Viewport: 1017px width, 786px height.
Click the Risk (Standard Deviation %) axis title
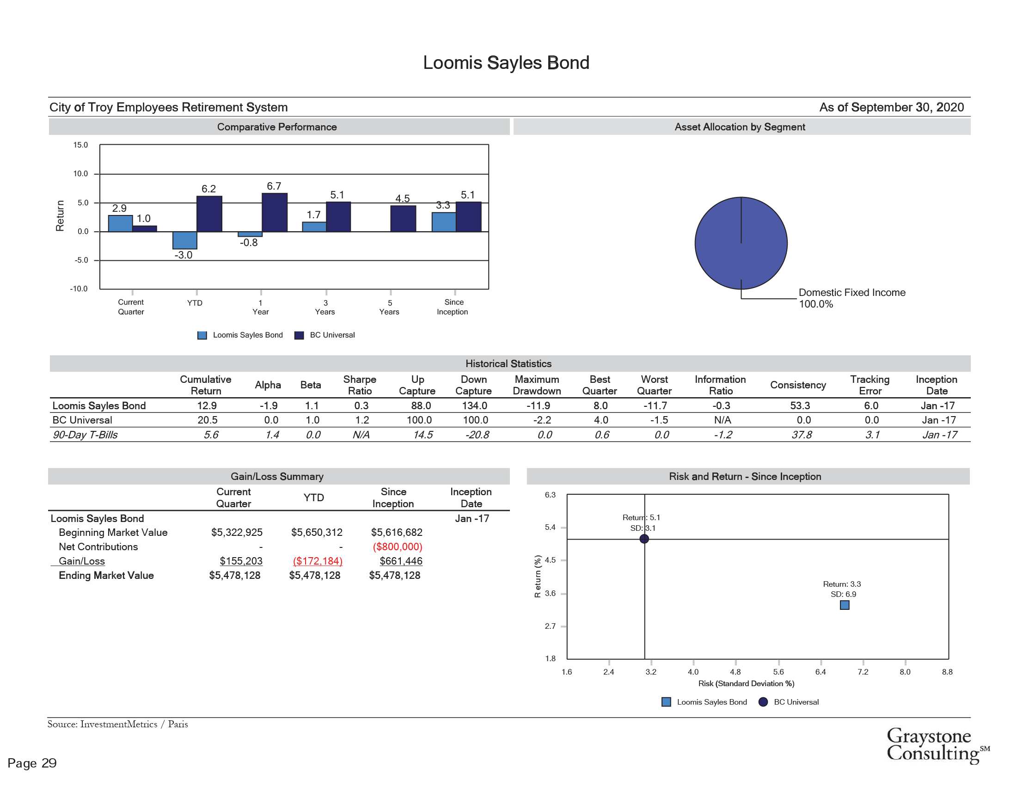[747, 683]
